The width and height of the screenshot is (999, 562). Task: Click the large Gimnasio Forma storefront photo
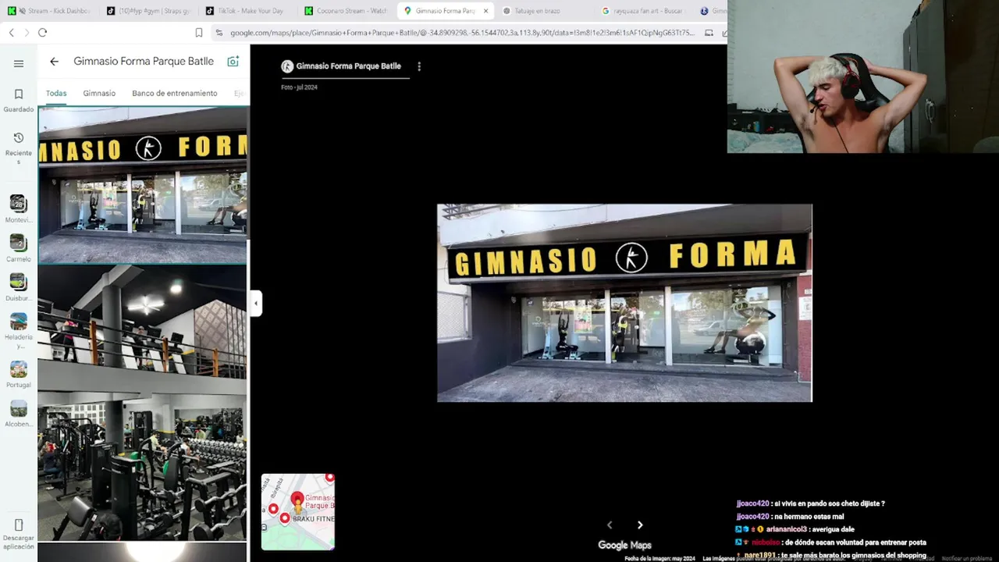[624, 303]
